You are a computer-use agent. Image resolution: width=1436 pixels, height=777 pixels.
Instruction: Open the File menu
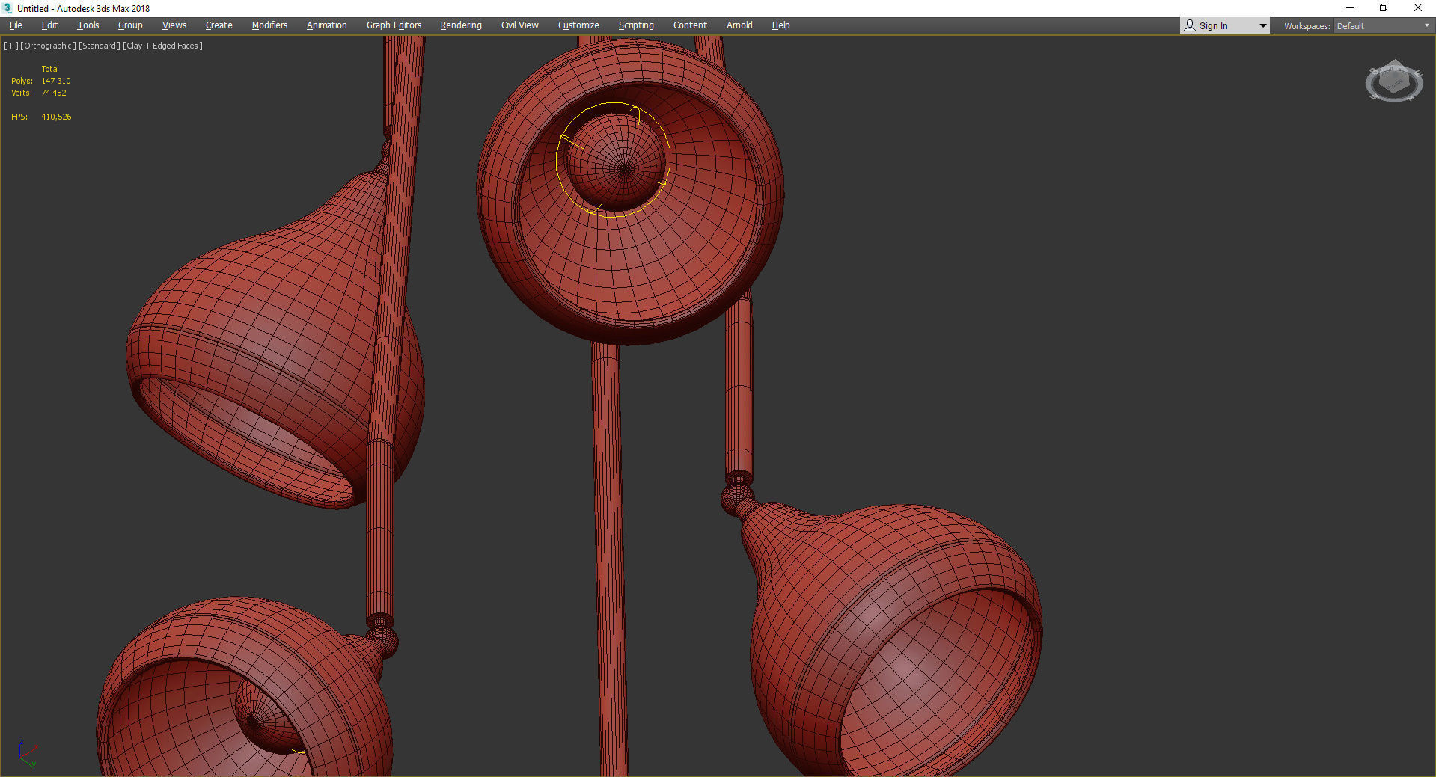pos(16,25)
